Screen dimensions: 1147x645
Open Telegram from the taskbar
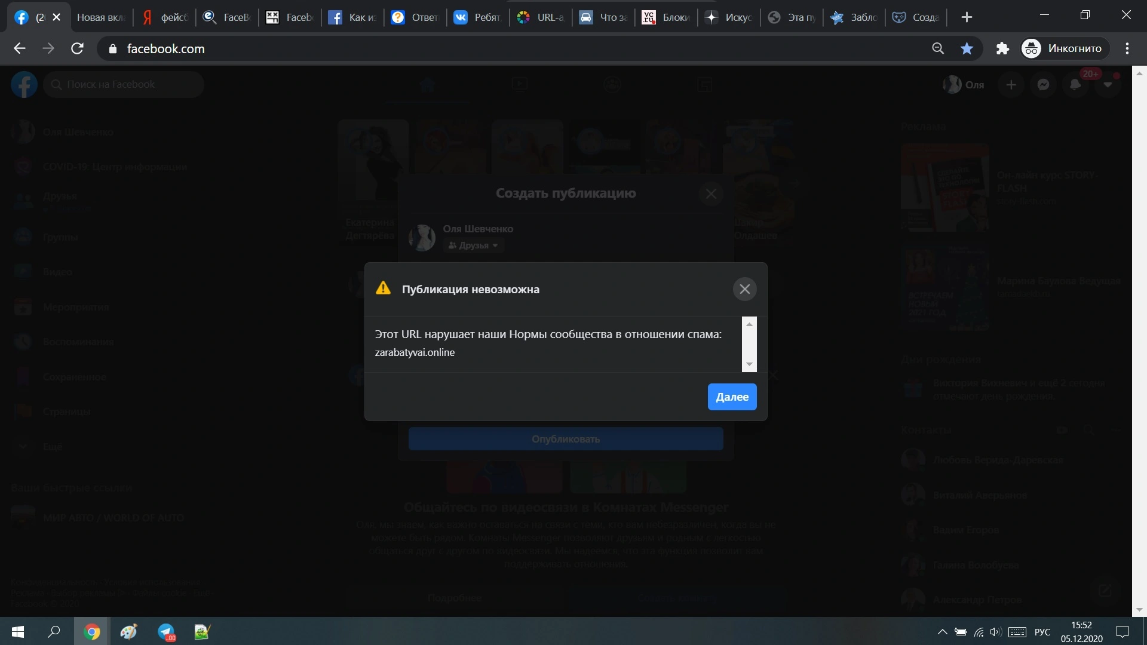click(166, 631)
